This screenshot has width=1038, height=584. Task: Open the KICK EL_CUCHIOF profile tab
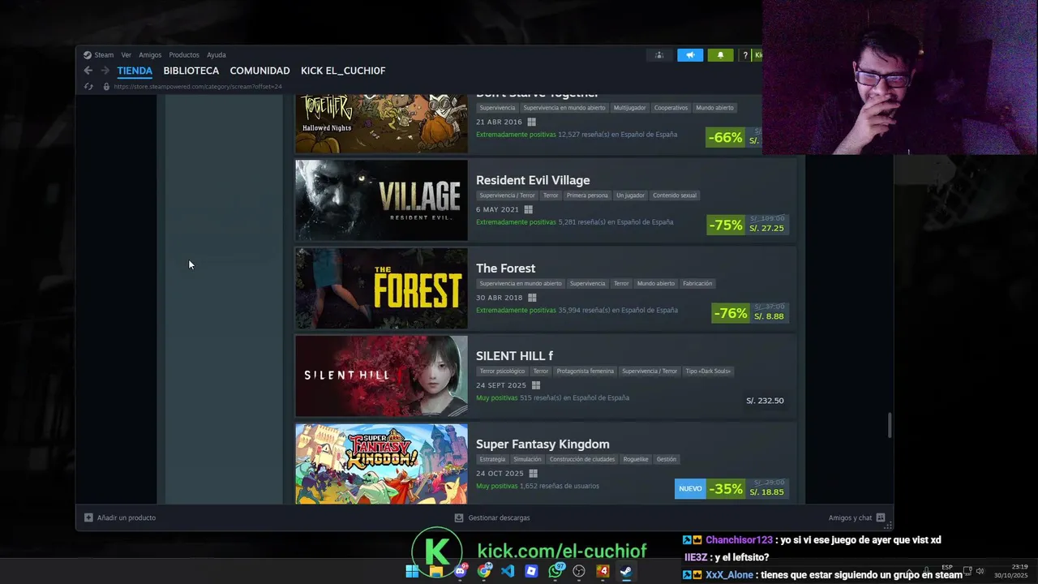coord(343,71)
